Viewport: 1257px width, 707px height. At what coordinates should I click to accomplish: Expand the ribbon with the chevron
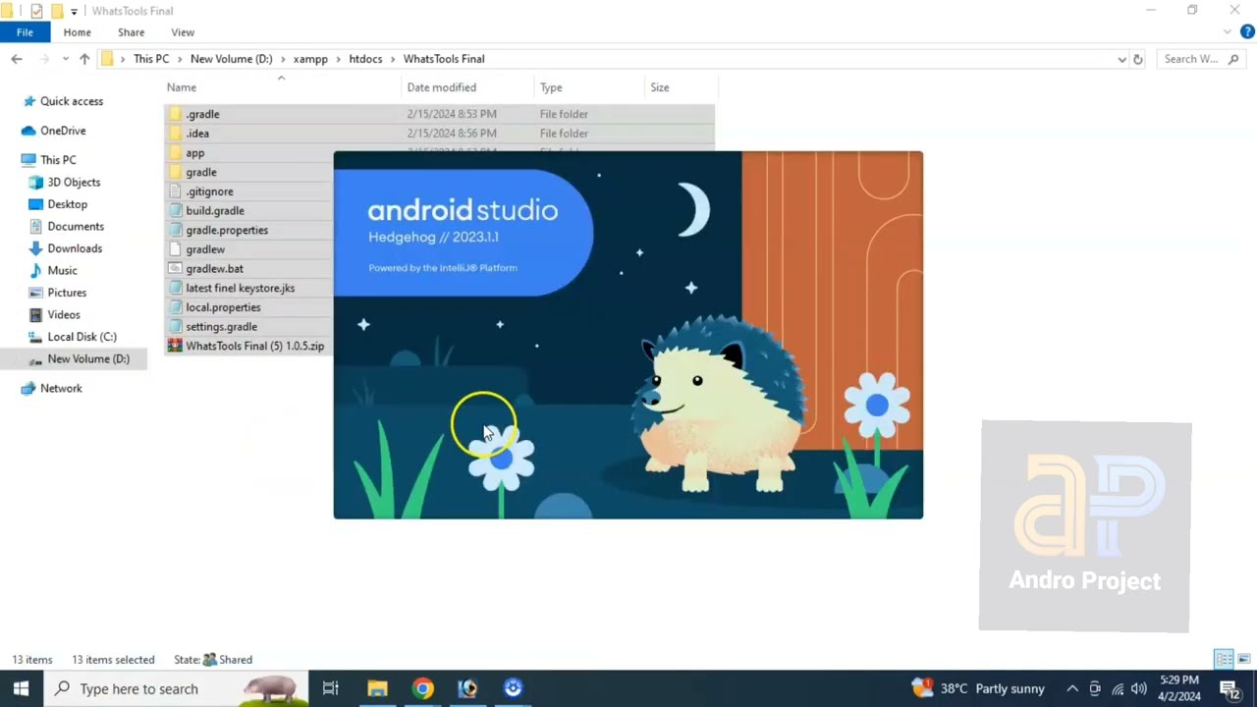[x=1225, y=31]
